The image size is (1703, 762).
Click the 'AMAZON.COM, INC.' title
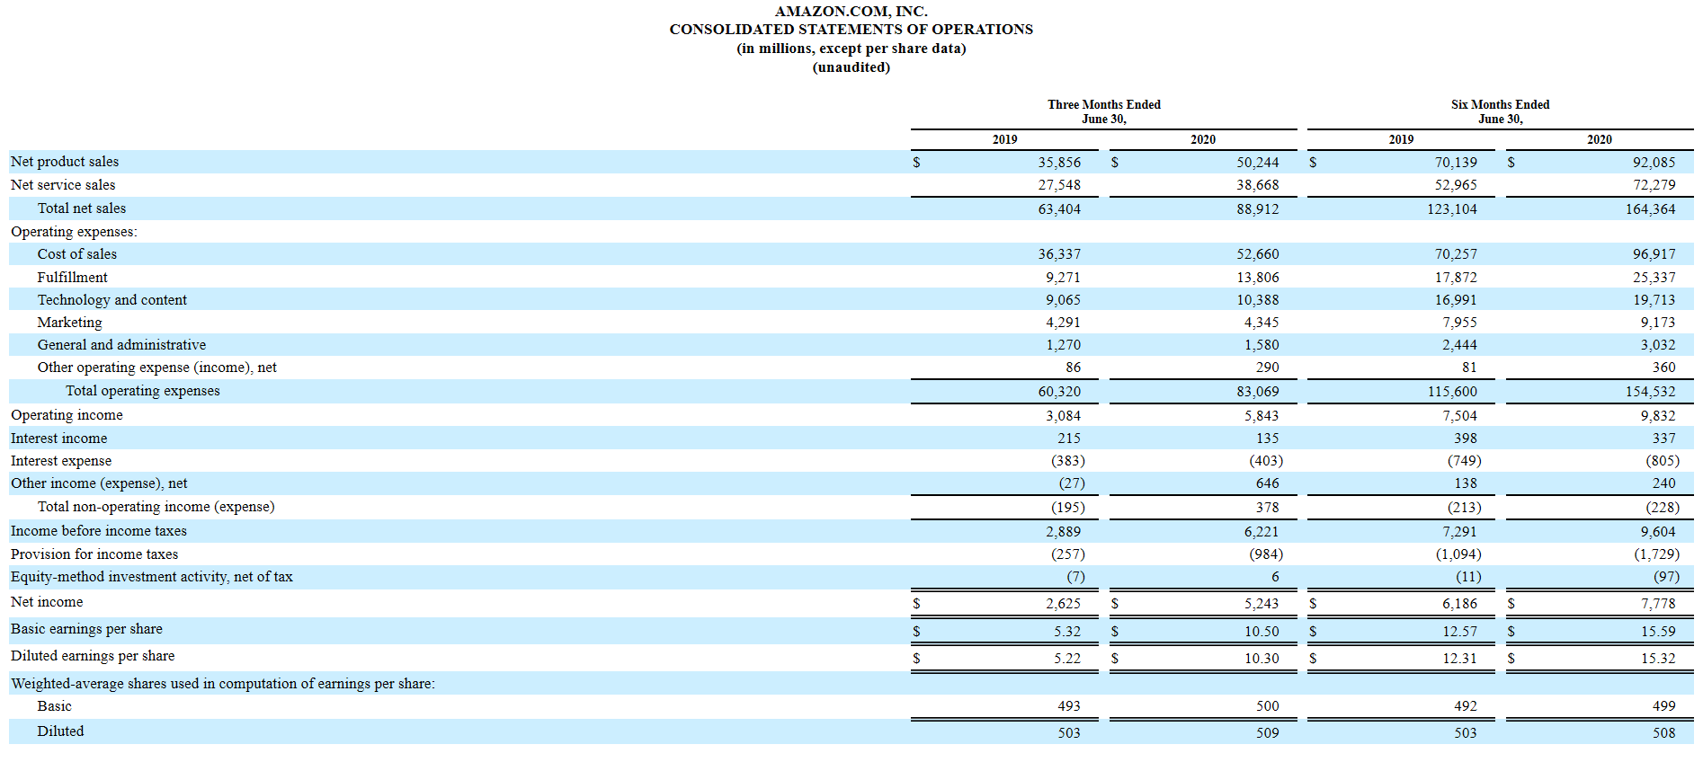pyautogui.click(x=851, y=11)
